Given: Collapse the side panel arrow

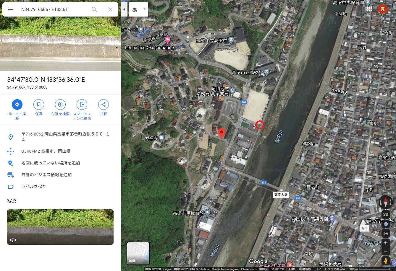Looking at the screenshot, I should 124,9.
